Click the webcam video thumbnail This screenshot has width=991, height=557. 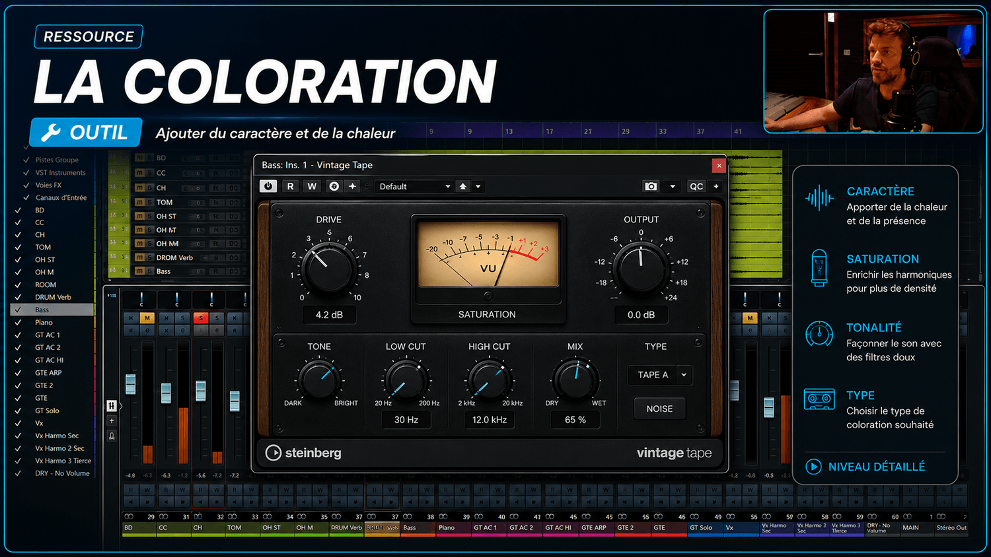(x=873, y=71)
